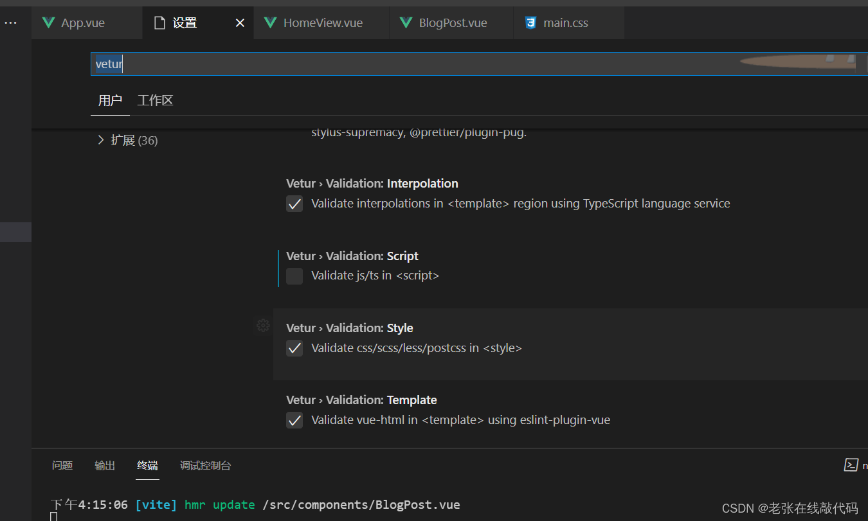This screenshot has width=868, height=521.
Task: Uncheck Validation: Style checkbox
Action: coord(294,348)
